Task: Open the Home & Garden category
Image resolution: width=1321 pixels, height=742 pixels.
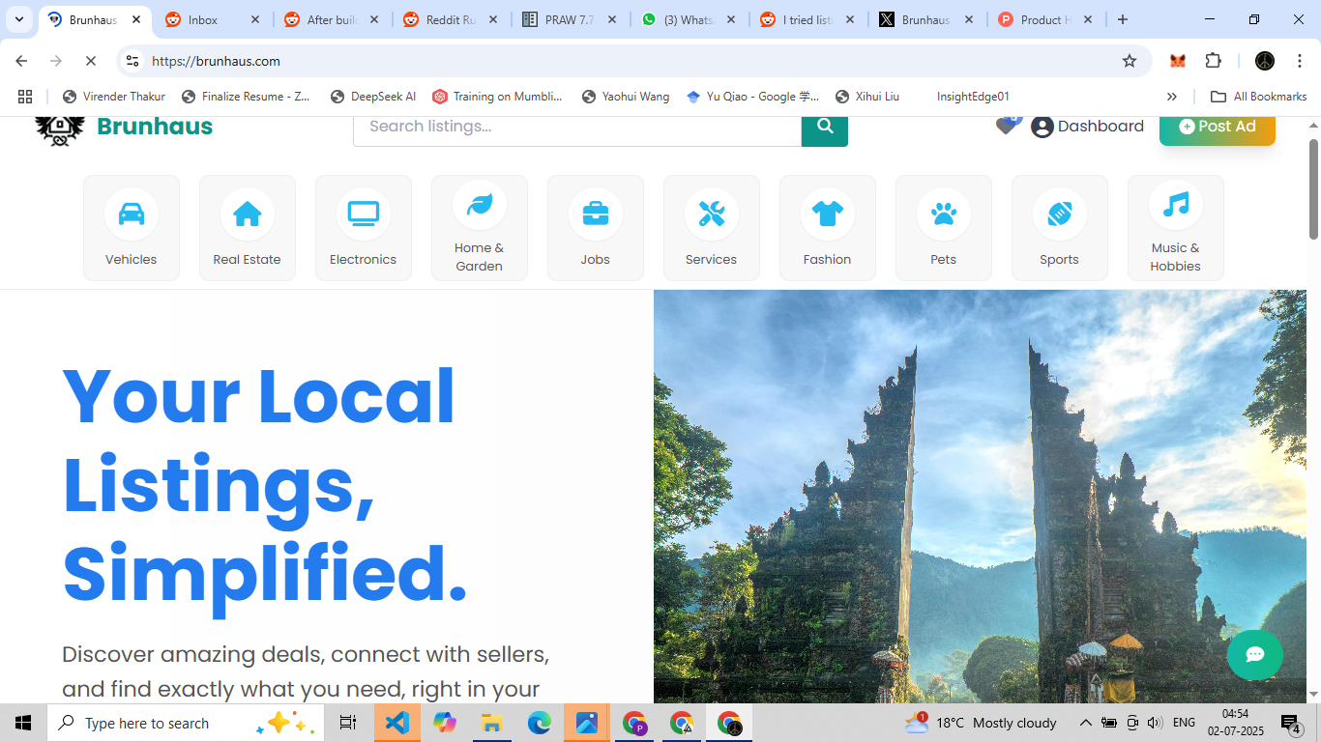Action: pos(480,228)
